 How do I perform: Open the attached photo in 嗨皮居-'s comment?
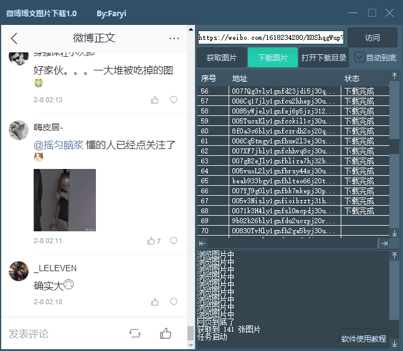65,200
